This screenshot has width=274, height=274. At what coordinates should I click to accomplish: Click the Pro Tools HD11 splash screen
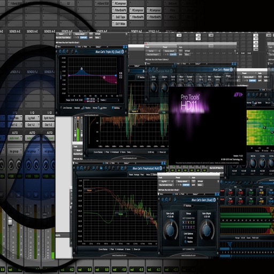pos(208,126)
